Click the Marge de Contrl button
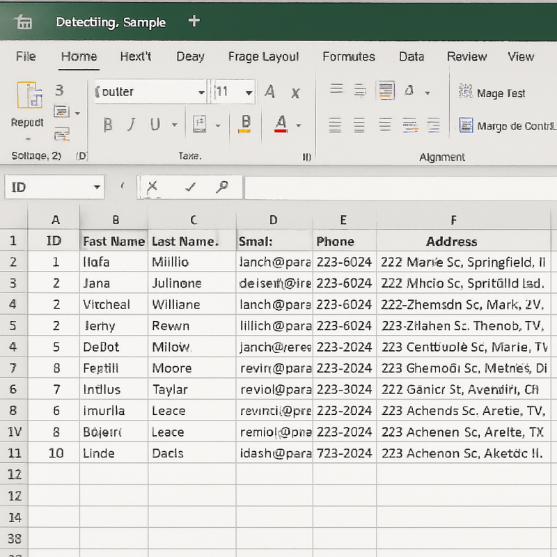 (x=508, y=126)
